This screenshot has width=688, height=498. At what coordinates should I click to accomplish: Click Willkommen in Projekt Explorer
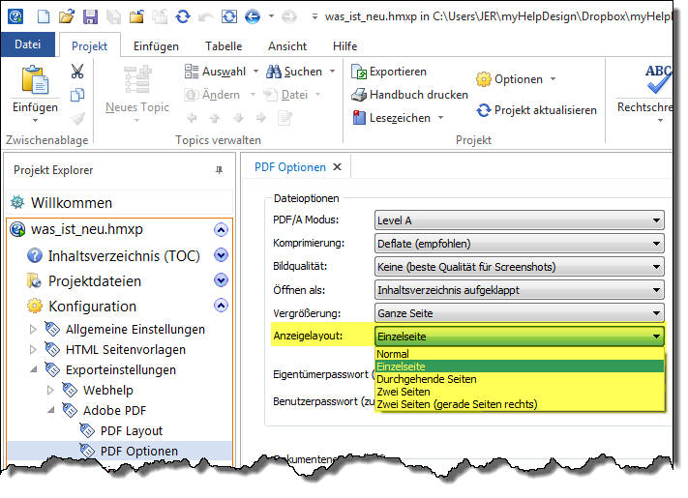(72, 203)
